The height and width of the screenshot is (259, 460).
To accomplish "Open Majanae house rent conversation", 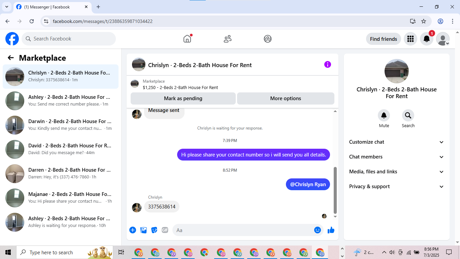I will 61,198.
